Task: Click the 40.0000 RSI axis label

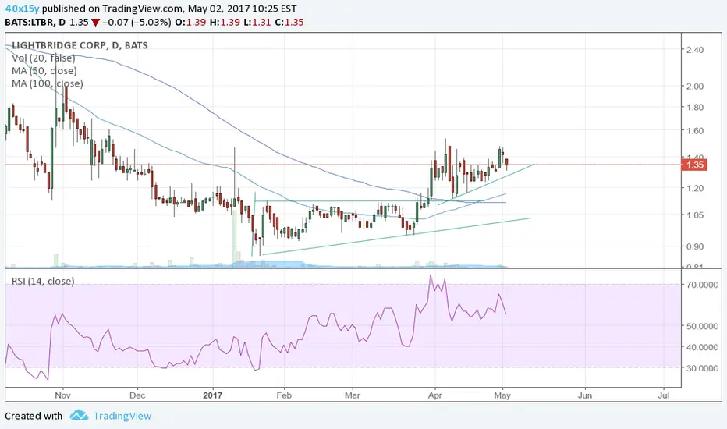Action: click(702, 347)
